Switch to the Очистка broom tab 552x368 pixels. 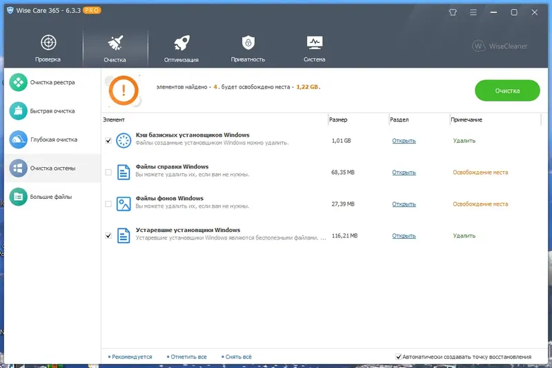[x=115, y=48]
